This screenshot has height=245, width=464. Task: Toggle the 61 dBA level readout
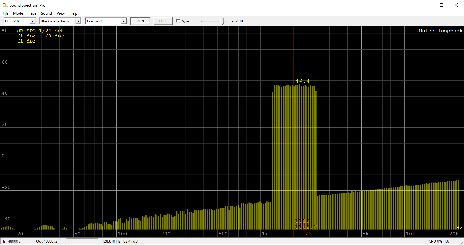[25, 36]
